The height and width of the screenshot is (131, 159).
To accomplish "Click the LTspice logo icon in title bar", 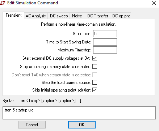I will tap(3, 3).
